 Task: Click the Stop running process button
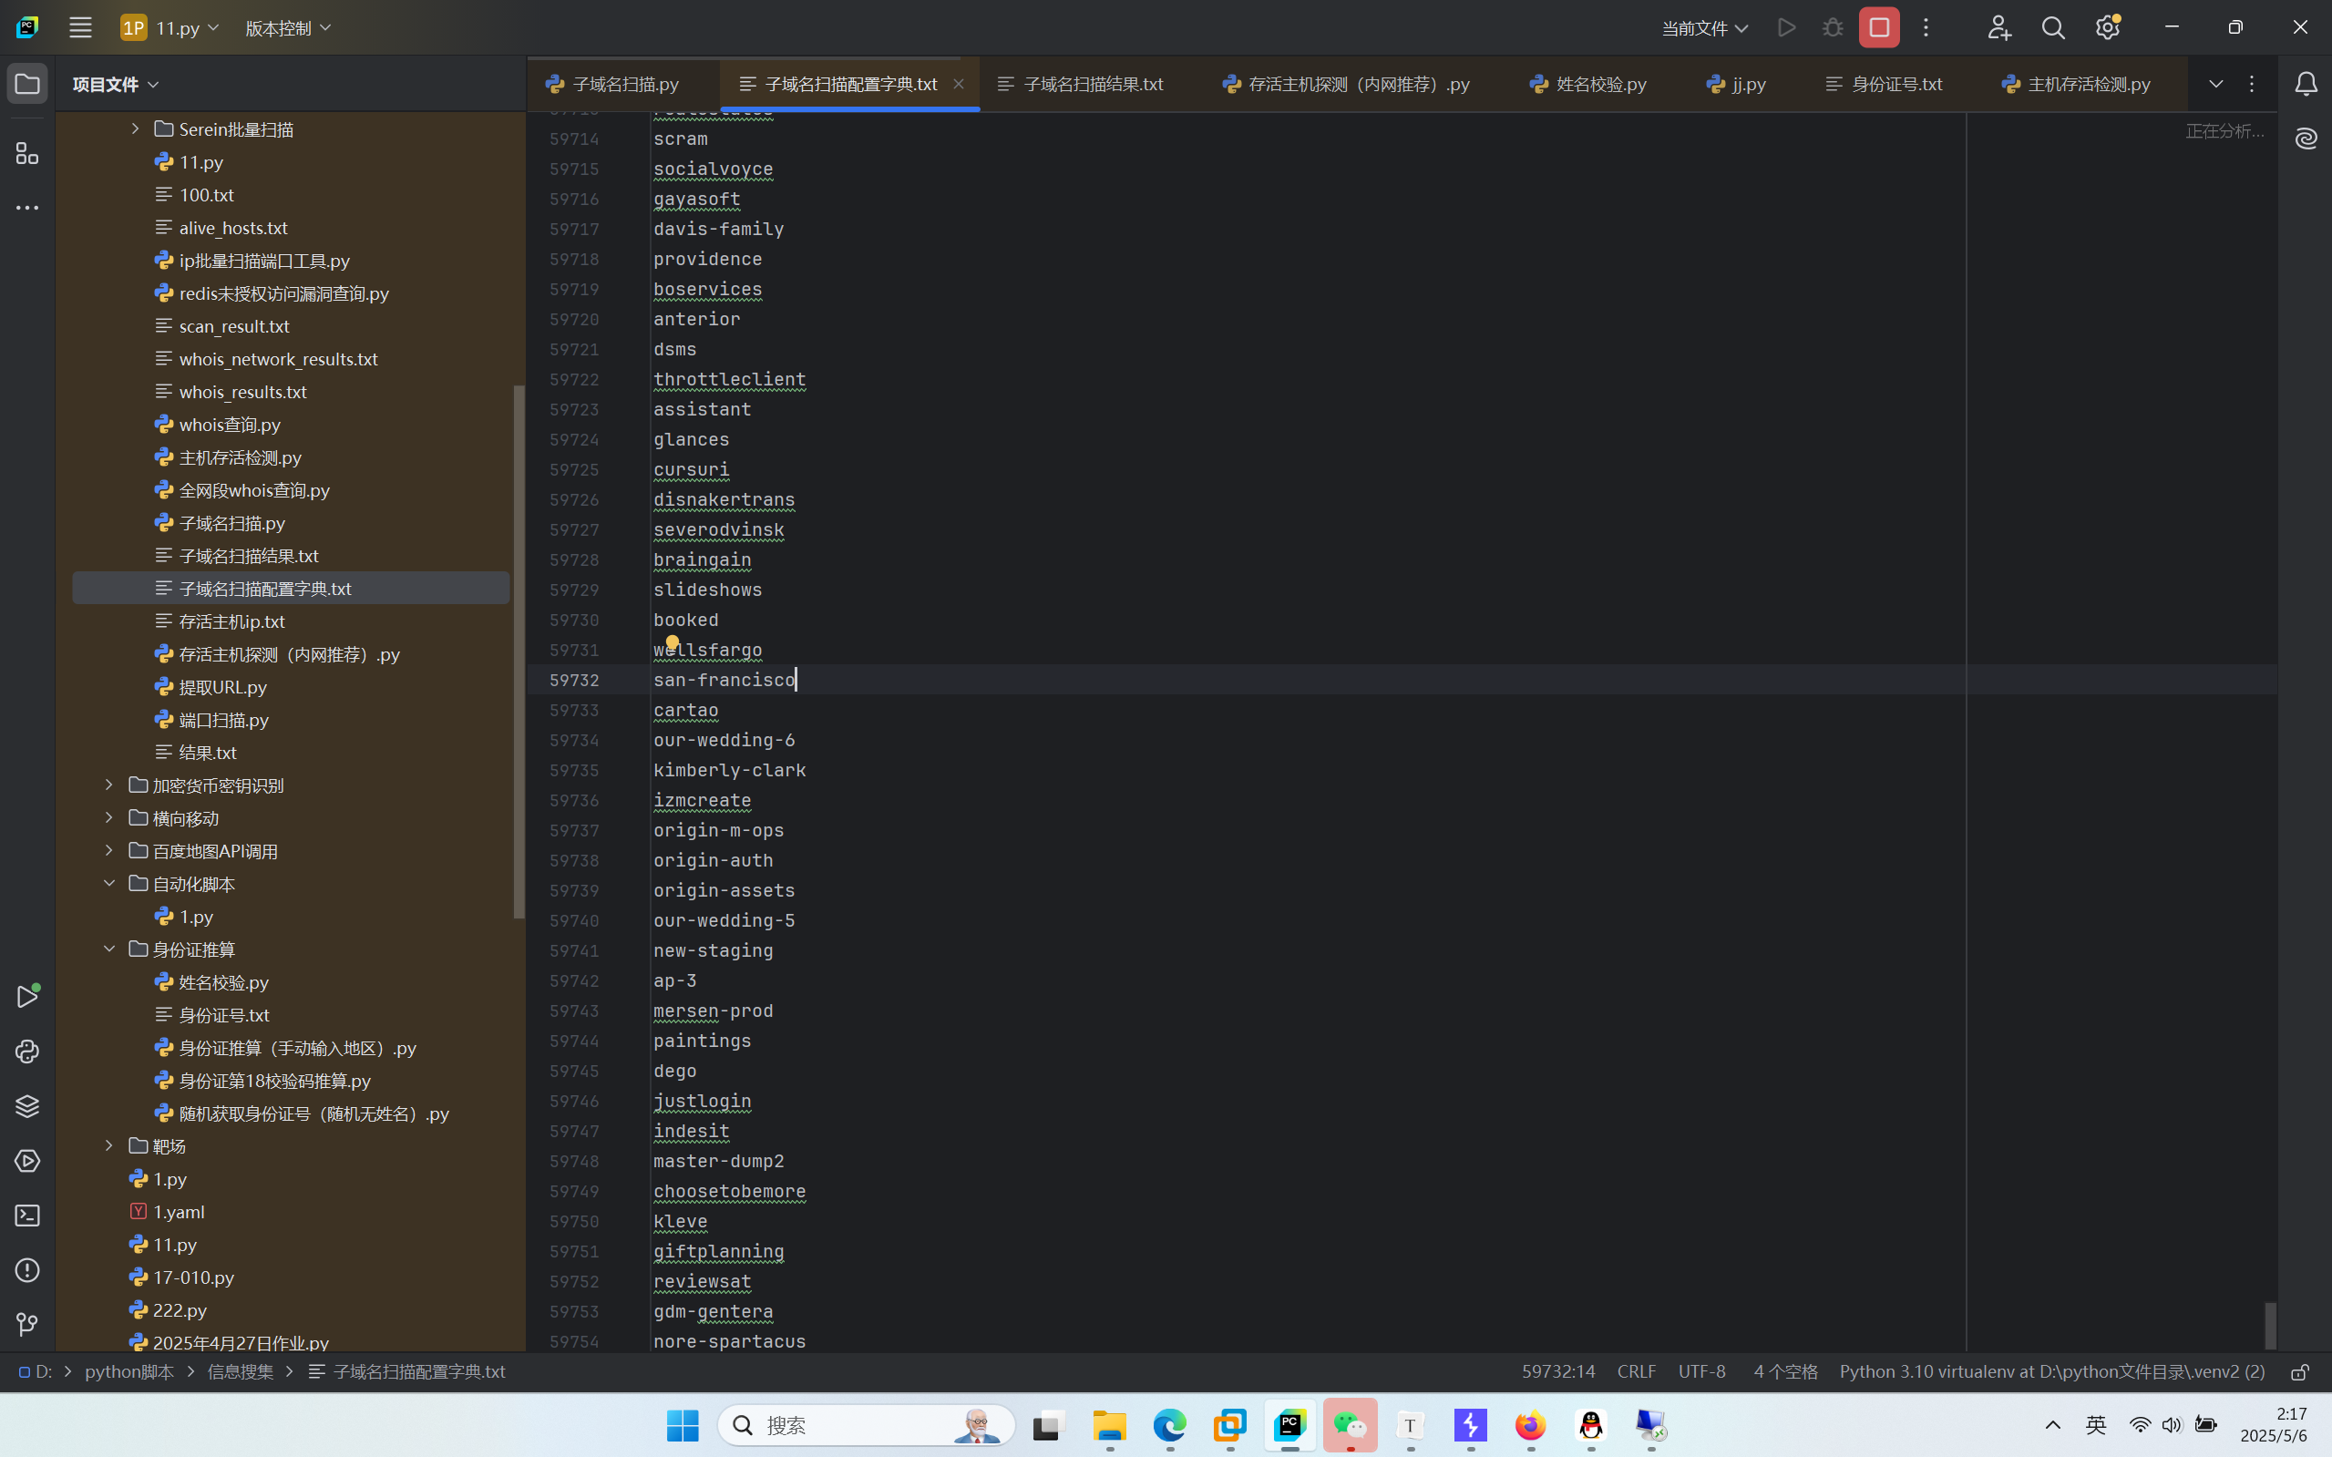(x=1878, y=28)
